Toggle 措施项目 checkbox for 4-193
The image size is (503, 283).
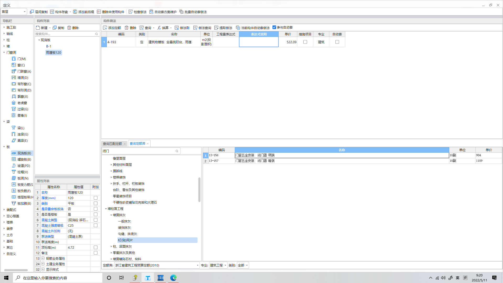coord(305,42)
